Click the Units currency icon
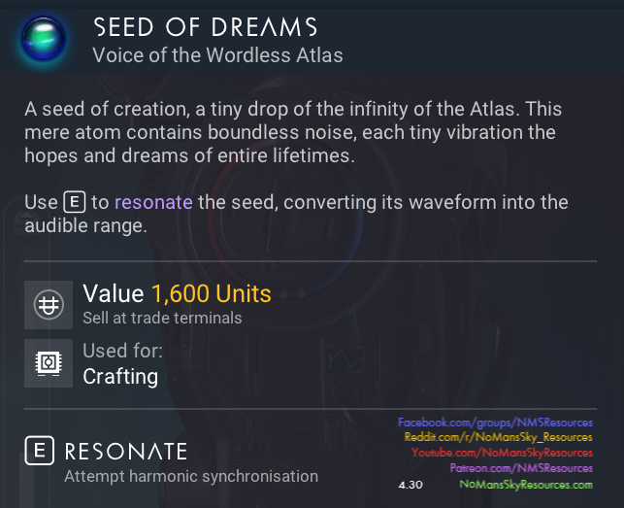This screenshot has height=508, width=624. point(48,305)
